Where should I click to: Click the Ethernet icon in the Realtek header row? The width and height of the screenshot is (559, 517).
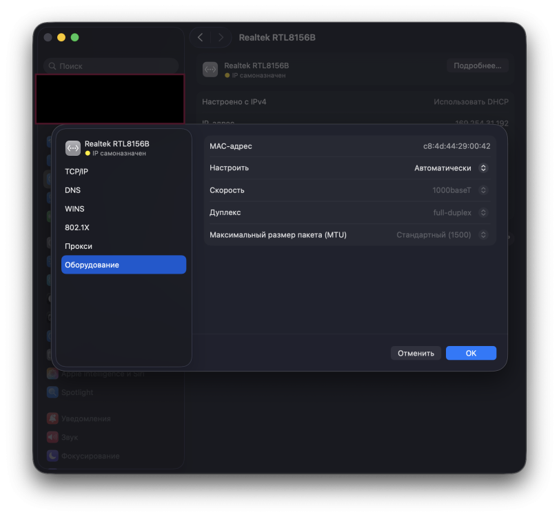pyautogui.click(x=210, y=70)
